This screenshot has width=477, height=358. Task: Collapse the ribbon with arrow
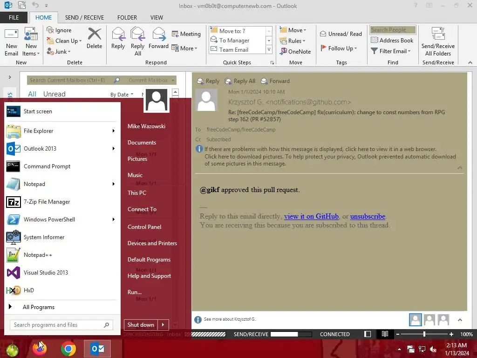coord(470,62)
